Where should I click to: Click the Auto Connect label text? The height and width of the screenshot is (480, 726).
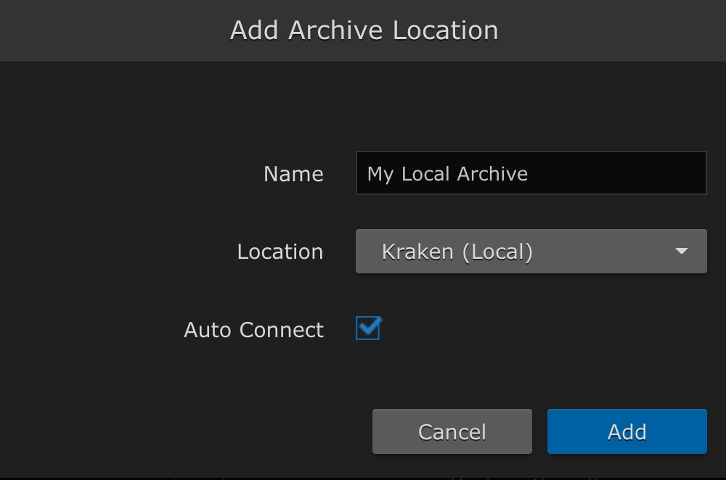tap(253, 330)
